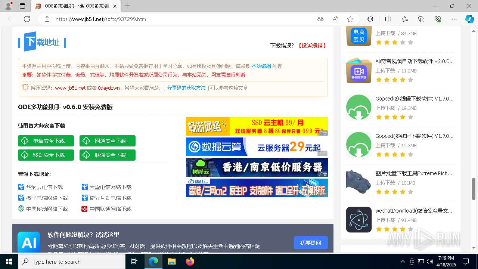The image size is (478, 269).
Task: Open 本站编辑 link
Action: coord(261,66)
